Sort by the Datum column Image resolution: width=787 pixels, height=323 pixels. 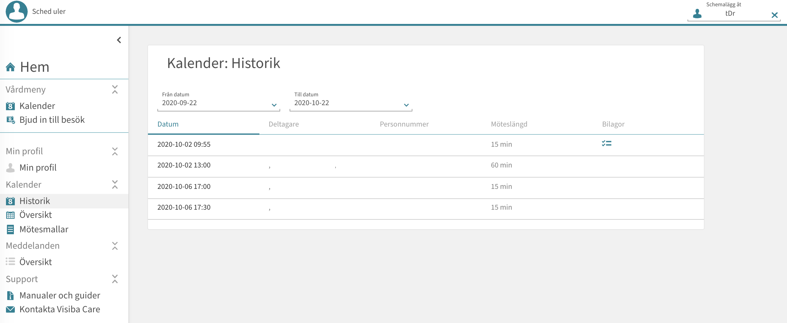(x=168, y=124)
